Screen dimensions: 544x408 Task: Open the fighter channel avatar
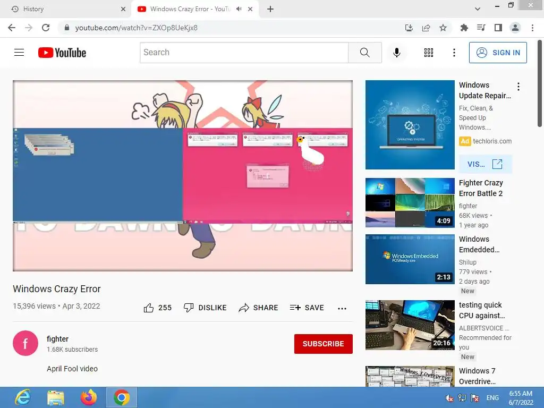coord(25,343)
